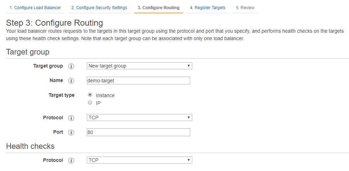Click info icon next to target Protocol
This screenshot has height=171, width=349.
click(x=71, y=118)
